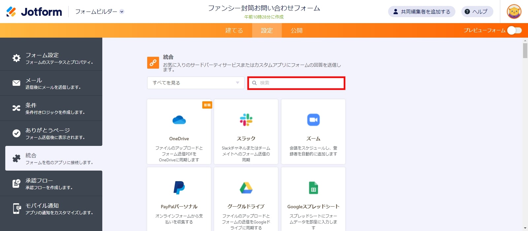The image size is (528, 231).
Task: Click the OneDrive cloud icon
Action: (179, 120)
